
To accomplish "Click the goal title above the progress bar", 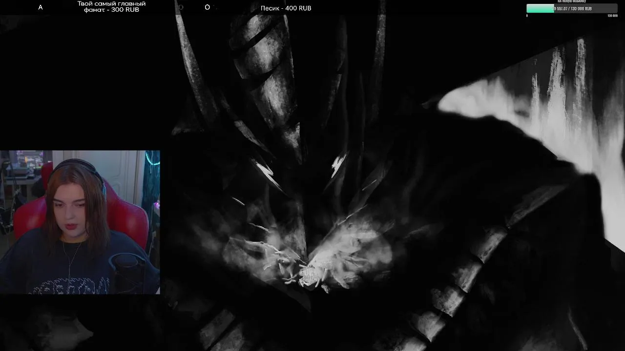I will (x=572, y=2).
